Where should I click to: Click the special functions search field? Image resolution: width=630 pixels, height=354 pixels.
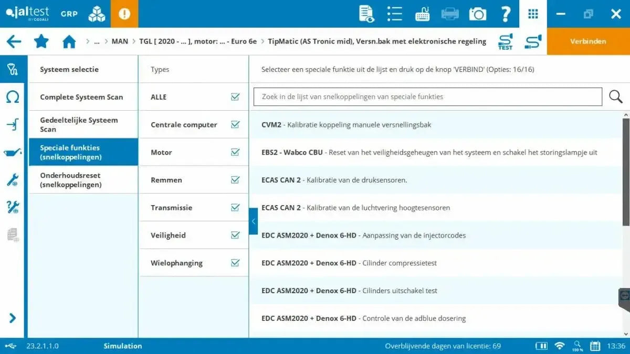tap(425, 96)
